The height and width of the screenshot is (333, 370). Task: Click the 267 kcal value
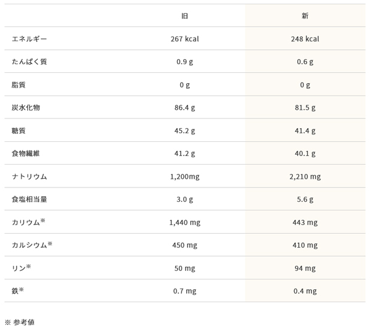point(184,39)
